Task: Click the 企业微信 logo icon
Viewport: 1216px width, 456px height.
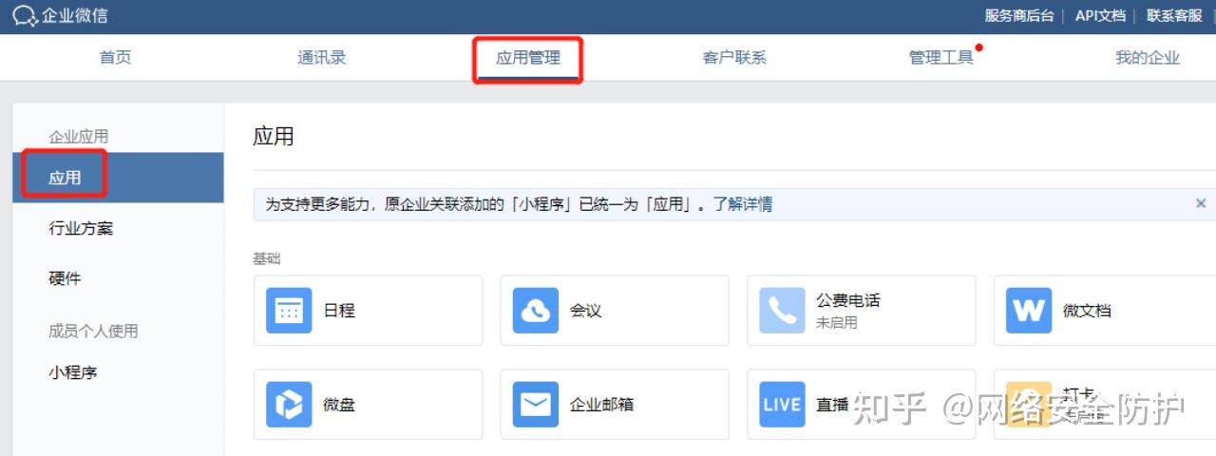Action: [x=25, y=15]
